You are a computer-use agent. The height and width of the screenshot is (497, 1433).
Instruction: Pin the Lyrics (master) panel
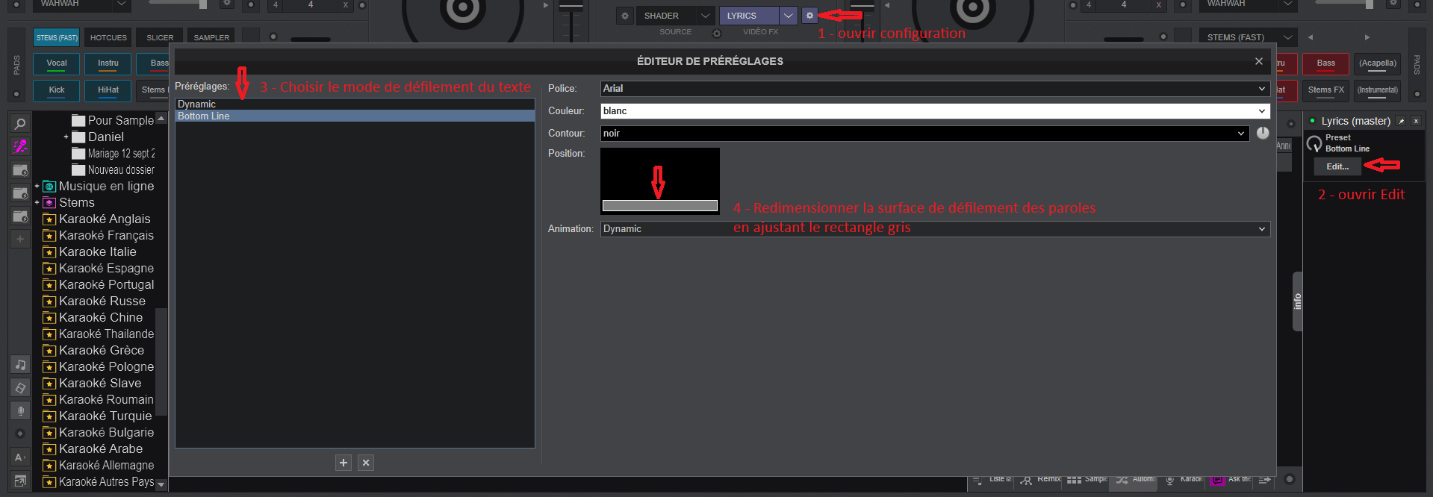[x=1402, y=121]
